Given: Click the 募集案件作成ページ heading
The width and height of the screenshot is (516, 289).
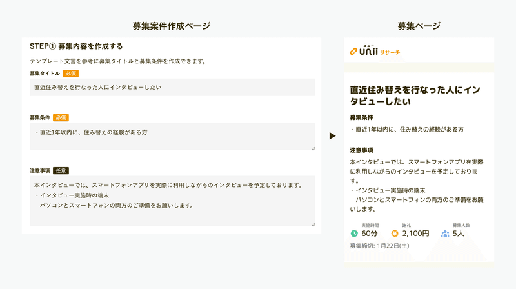Looking at the screenshot, I should click(172, 26).
